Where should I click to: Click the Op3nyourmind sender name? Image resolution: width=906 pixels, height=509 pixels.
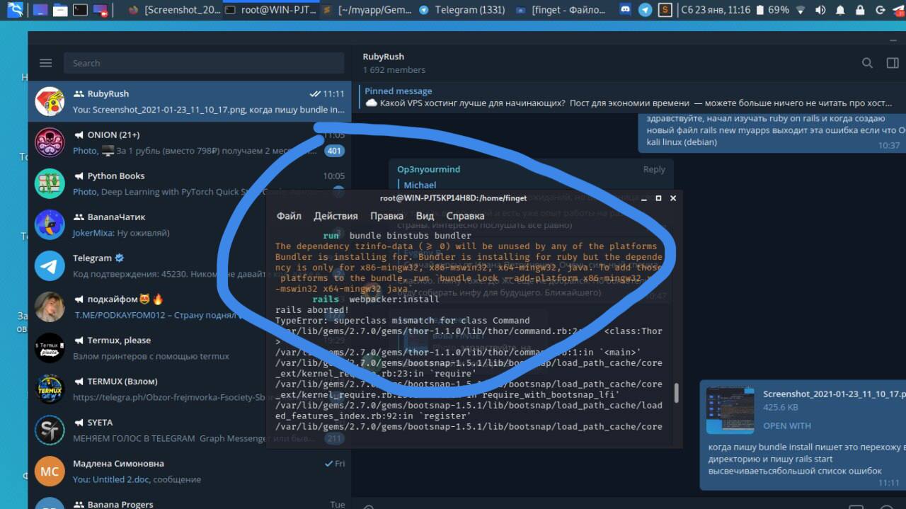click(428, 169)
